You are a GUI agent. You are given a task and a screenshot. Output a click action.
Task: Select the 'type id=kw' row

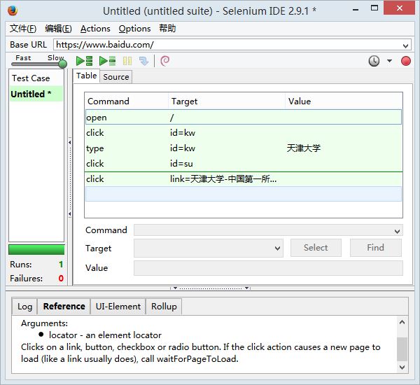point(244,148)
